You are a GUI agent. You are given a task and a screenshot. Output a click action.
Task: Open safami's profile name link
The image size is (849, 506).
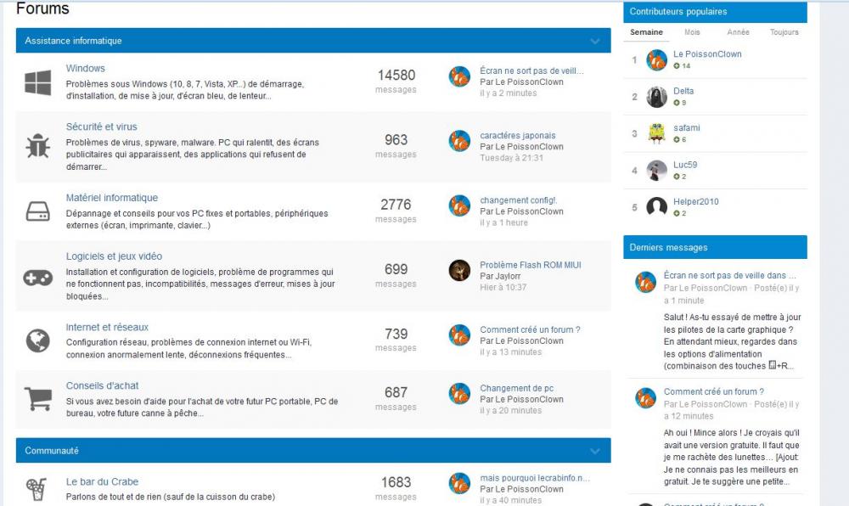pos(687,127)
